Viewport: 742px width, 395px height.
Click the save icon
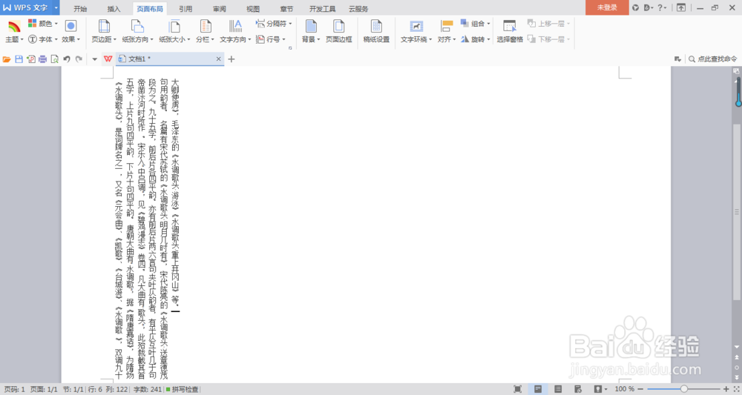[19, 59]
